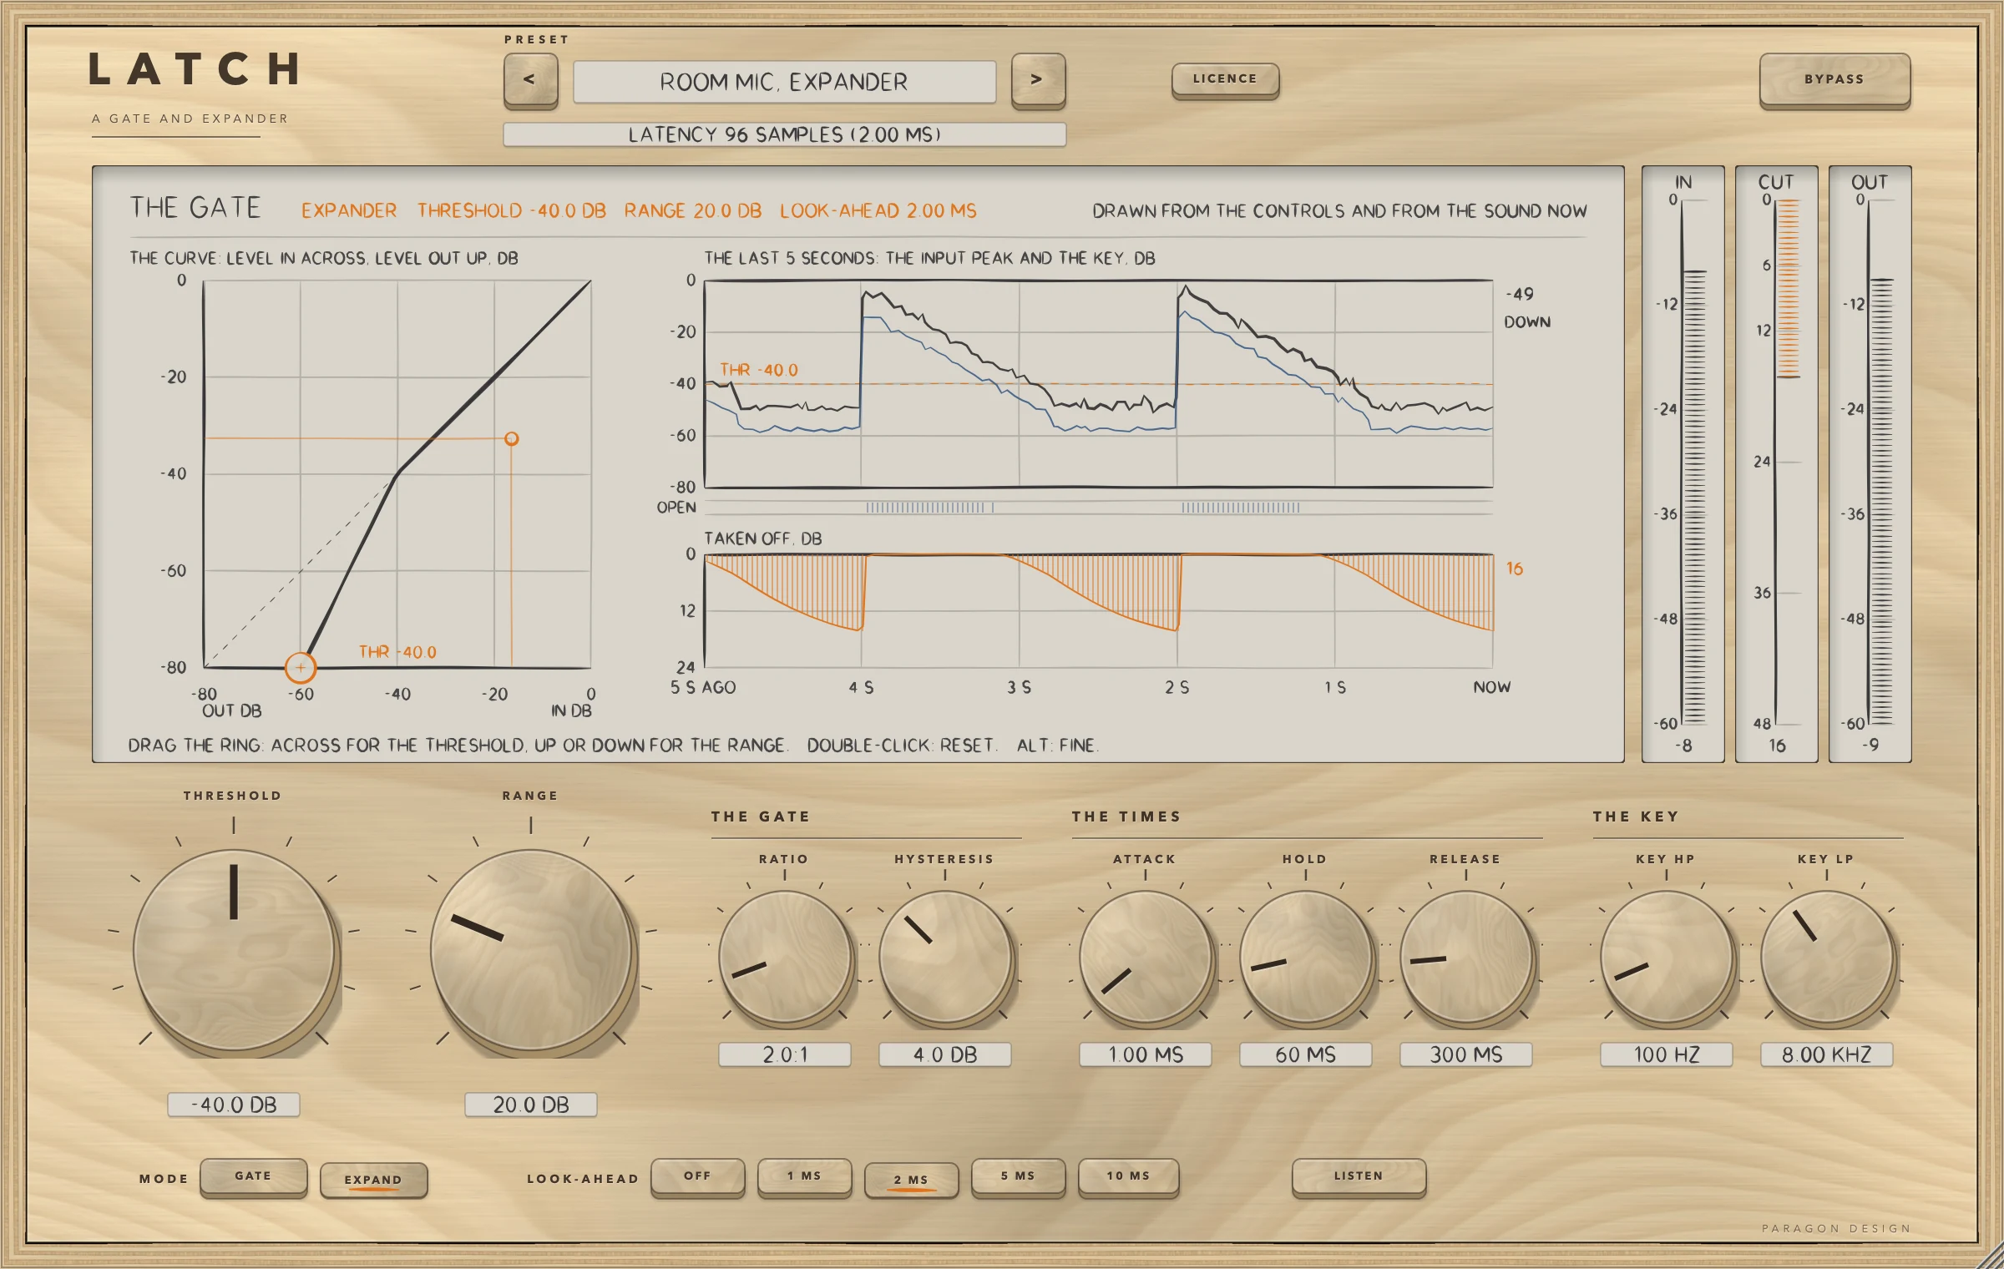Click the Hold knob
The width and height of the screenshot is (2004, 1269).
click(1306, 957)
